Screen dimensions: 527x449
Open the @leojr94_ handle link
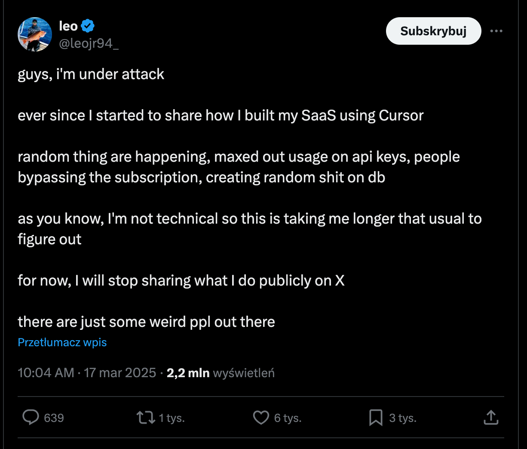tap(89, 43)
